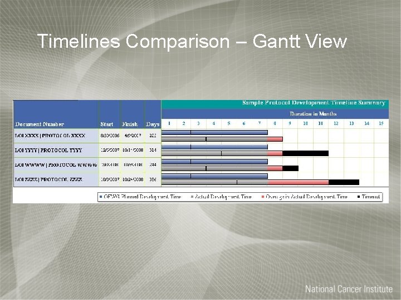Click month '4' in the duration header
401x300 pixels.
tap(213, 123)
